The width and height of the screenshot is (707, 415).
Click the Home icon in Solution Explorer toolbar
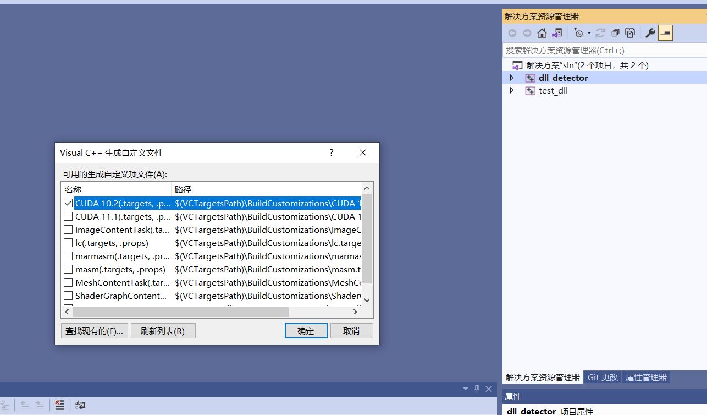coord(542,33)
